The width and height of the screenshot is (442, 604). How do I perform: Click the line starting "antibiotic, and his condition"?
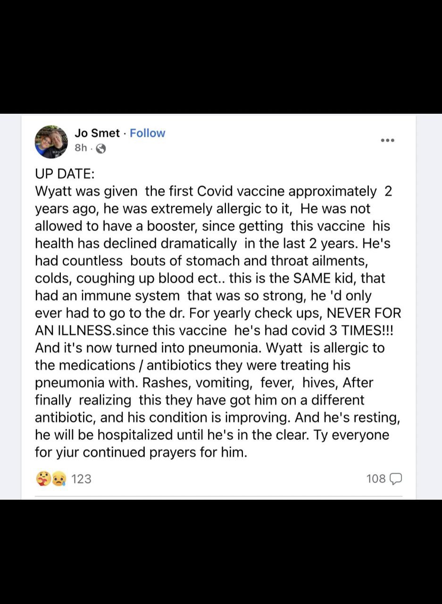click(x=217, y=418)
